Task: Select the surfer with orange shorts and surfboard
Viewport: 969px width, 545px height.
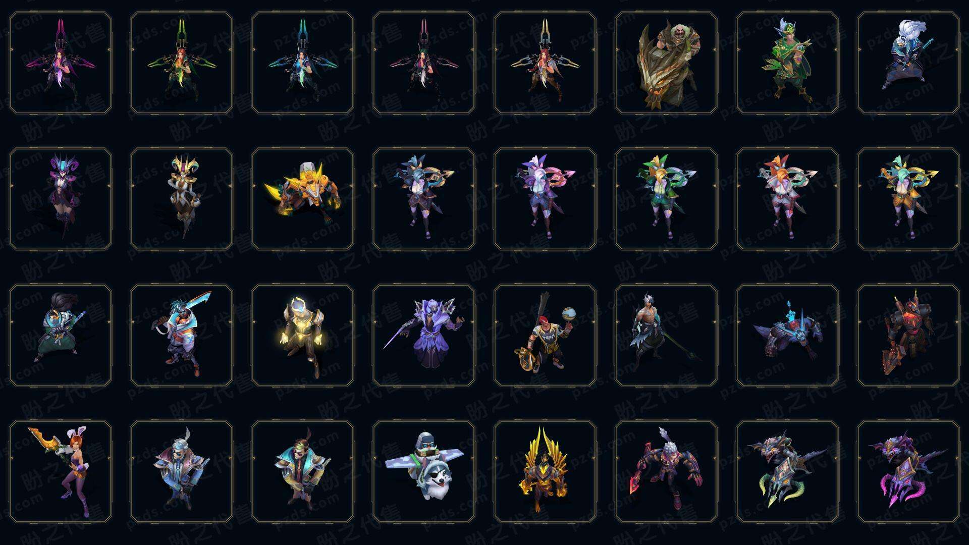Action: click(182, 335)
